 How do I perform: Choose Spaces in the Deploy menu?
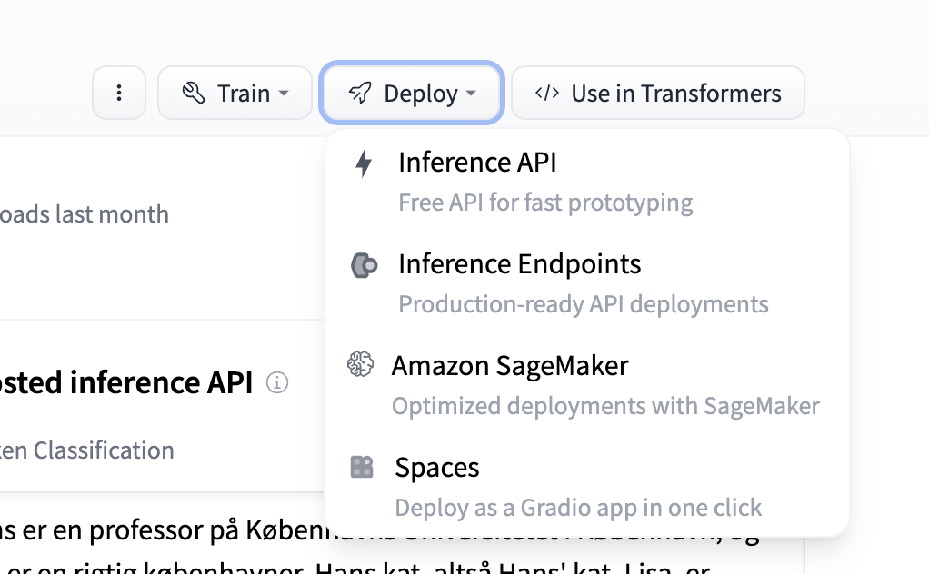click(x=437, y=468)
